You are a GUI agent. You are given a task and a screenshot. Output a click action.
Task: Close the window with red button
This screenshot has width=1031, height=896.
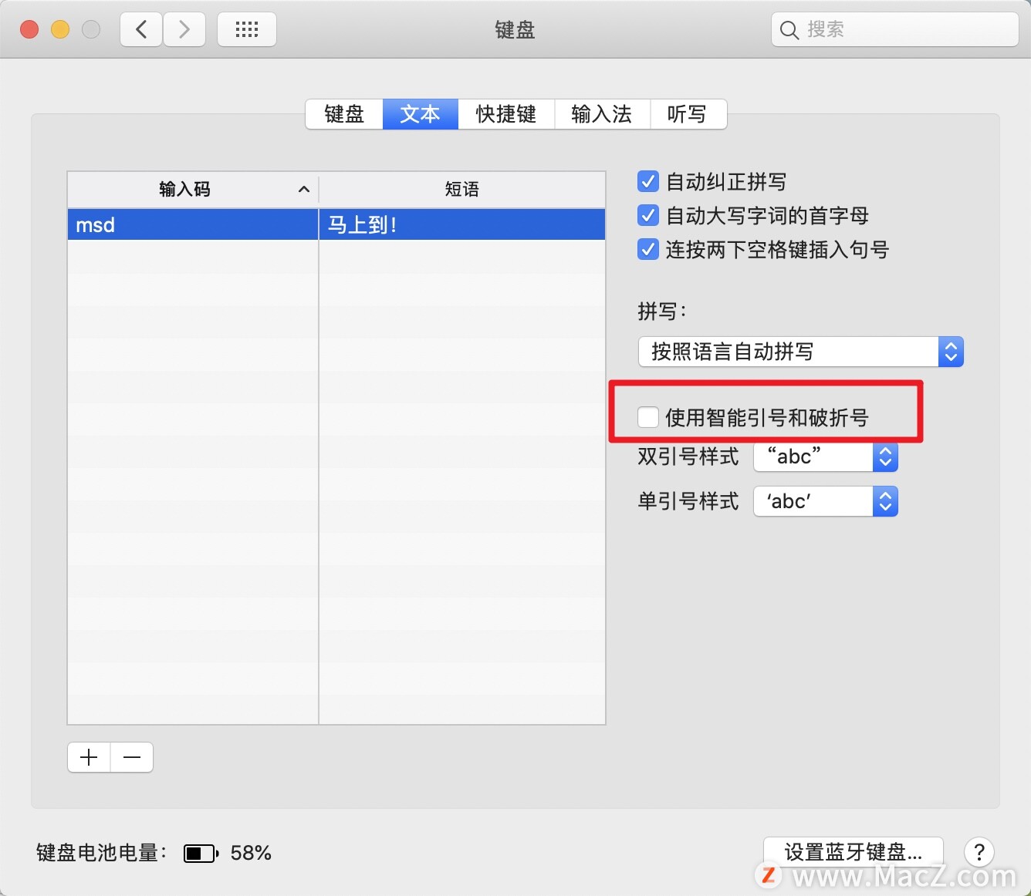point(29,30)
